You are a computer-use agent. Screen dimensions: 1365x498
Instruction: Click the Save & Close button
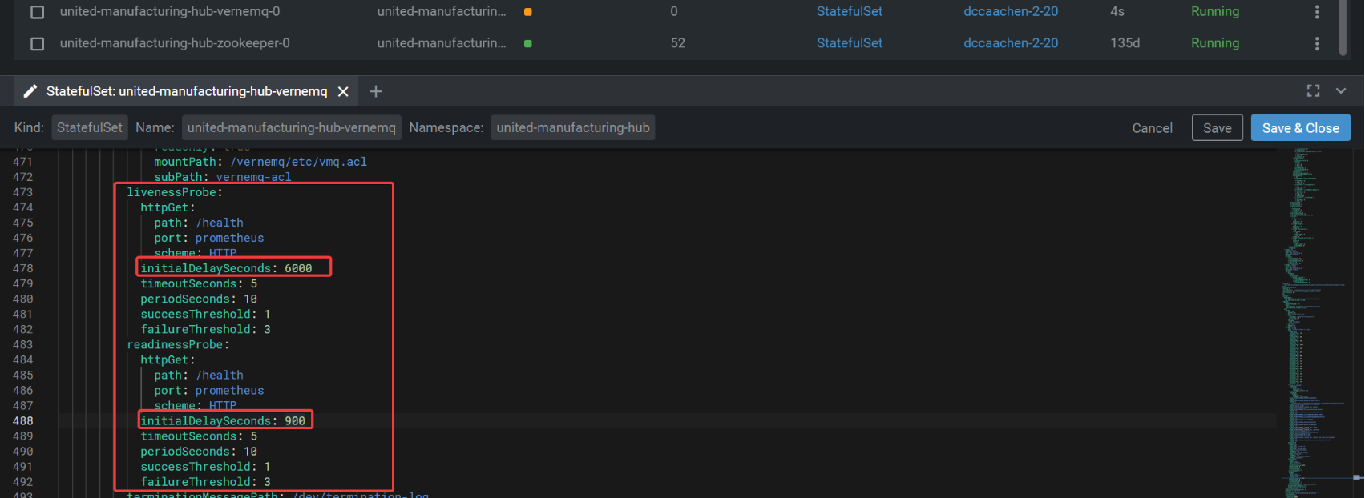point(1300,128)
